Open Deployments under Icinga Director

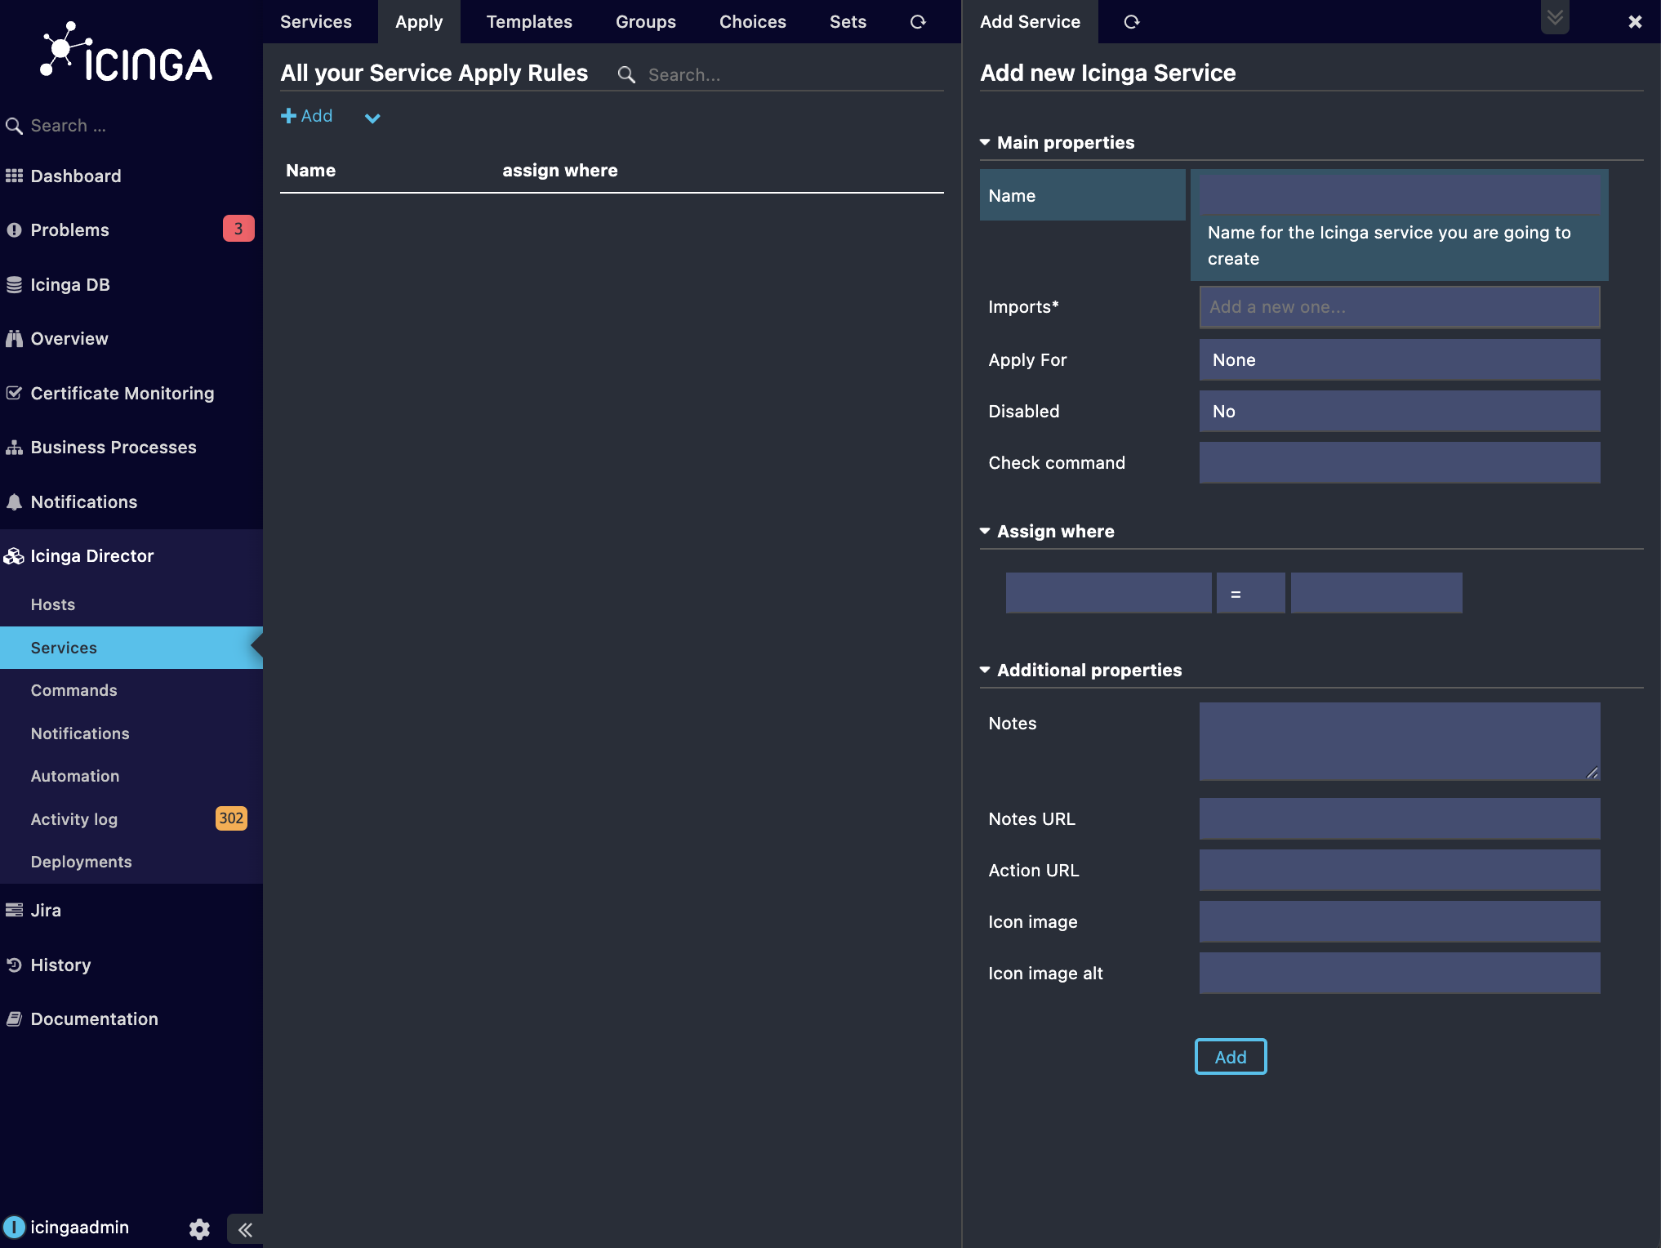point(81,862)
